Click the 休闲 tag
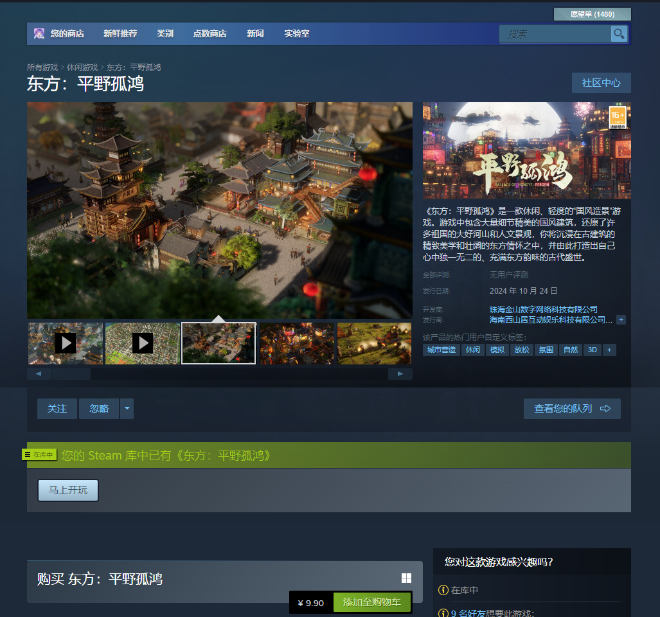 click(473, 350)
